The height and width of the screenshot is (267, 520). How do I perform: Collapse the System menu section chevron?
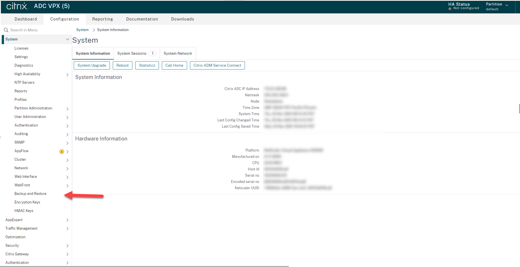67,39
